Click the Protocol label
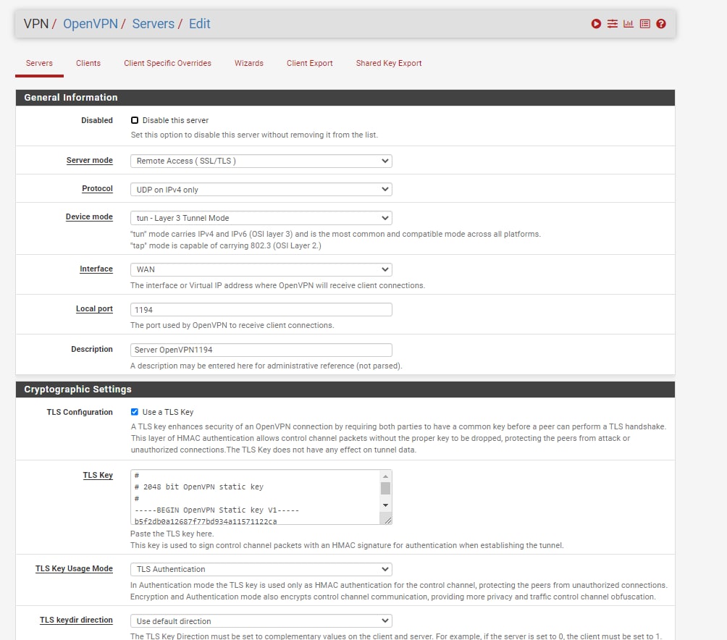The width and height of the screenshot is (727, 640). (x=97, y=189)
